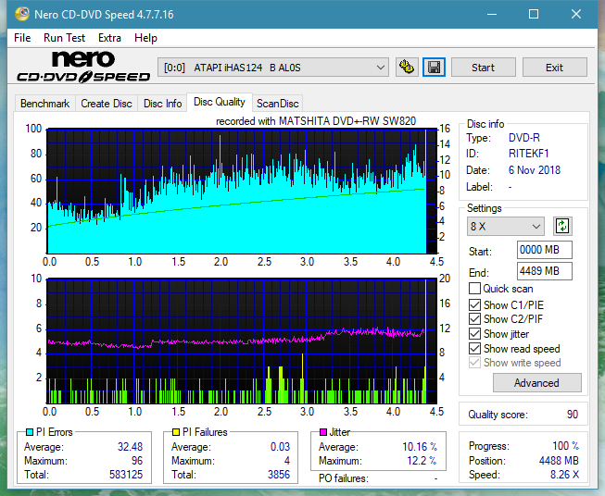Click the drive options tool icon
Screen dimensions: 605x496
[x=407, y=68]
